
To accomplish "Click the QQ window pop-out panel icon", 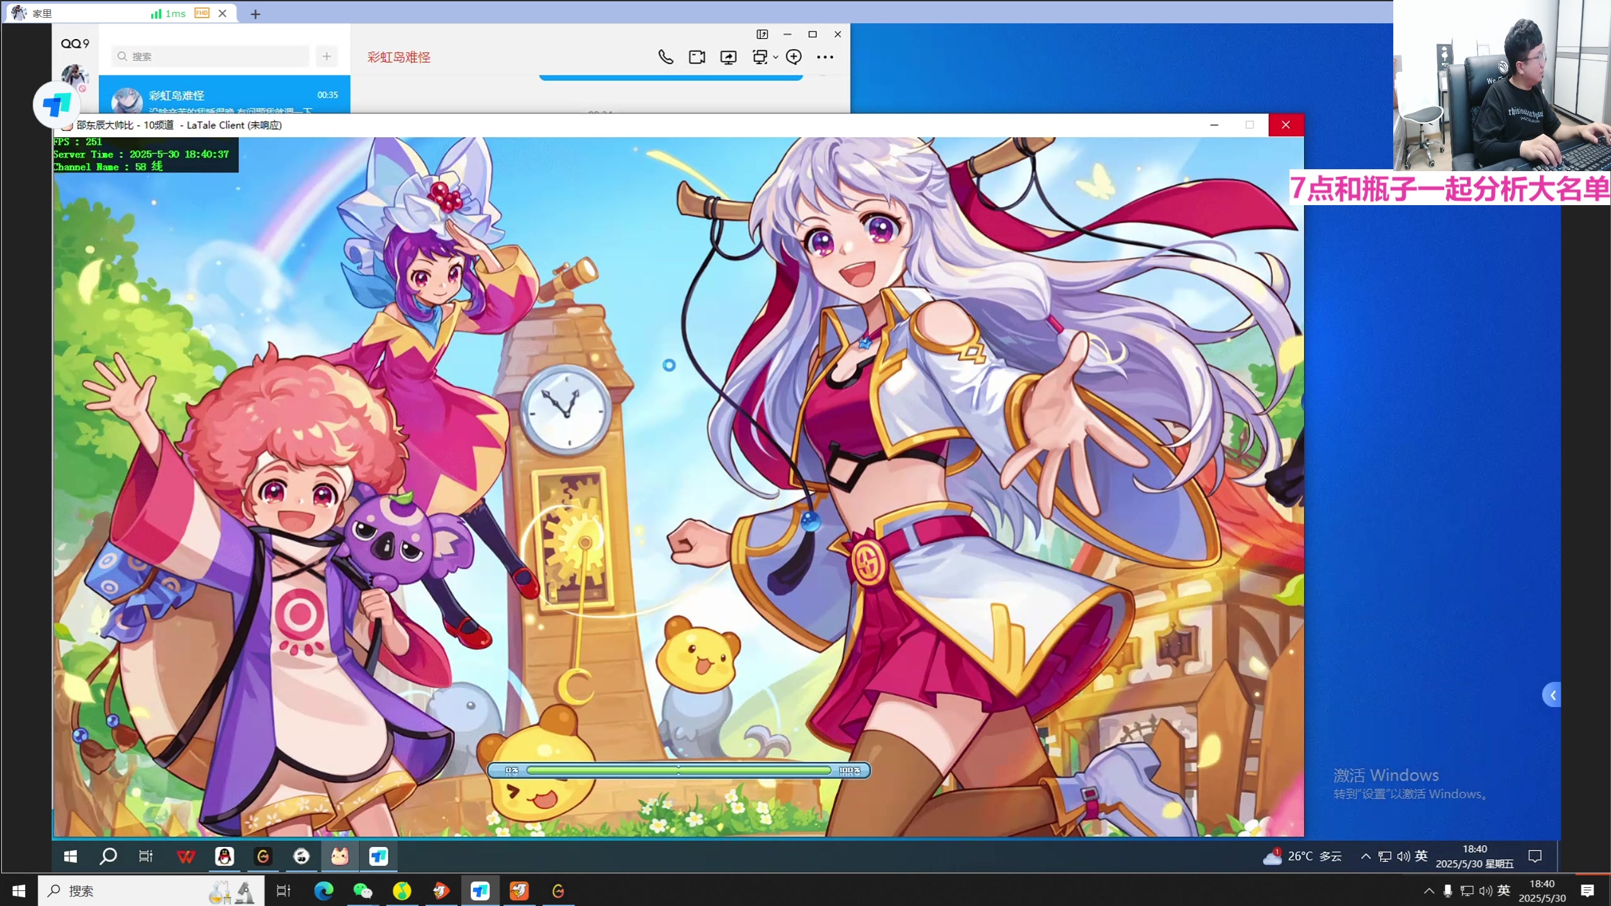I will [x=762, y=34].
